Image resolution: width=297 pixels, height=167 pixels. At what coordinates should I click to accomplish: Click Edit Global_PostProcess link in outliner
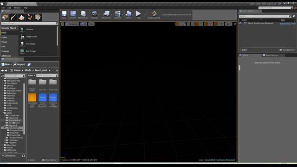(x=288, y=24)
